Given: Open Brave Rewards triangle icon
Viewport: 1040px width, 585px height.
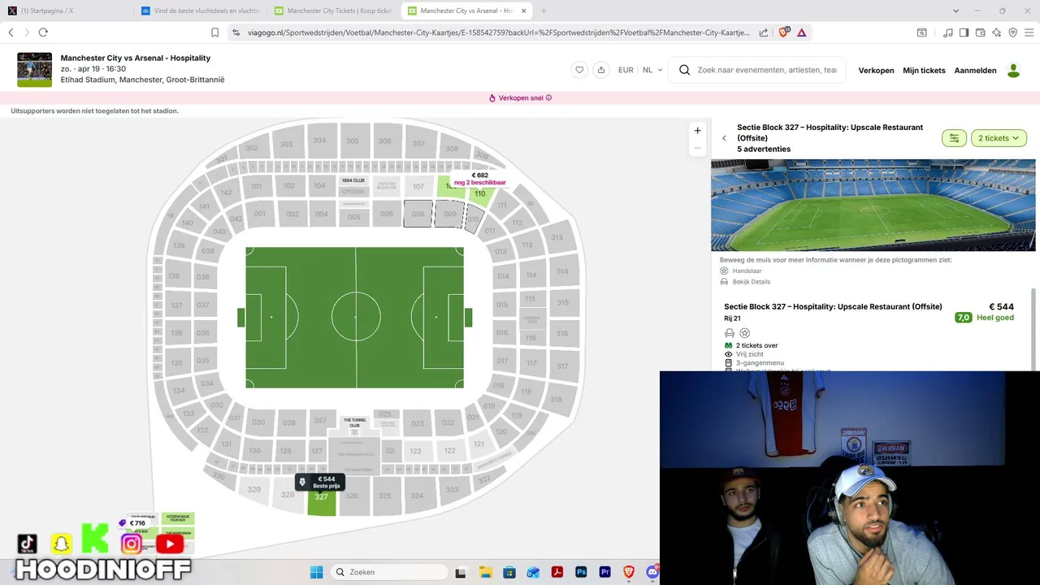Looking at the screenshot, I should pos(802,32).
